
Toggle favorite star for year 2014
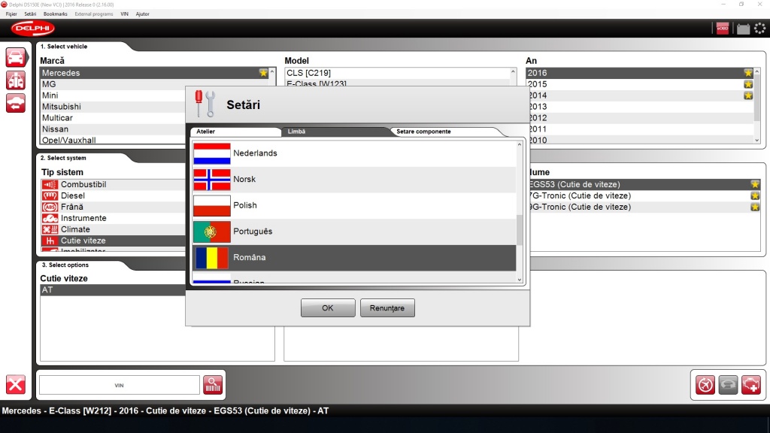(x=748, y=95)
